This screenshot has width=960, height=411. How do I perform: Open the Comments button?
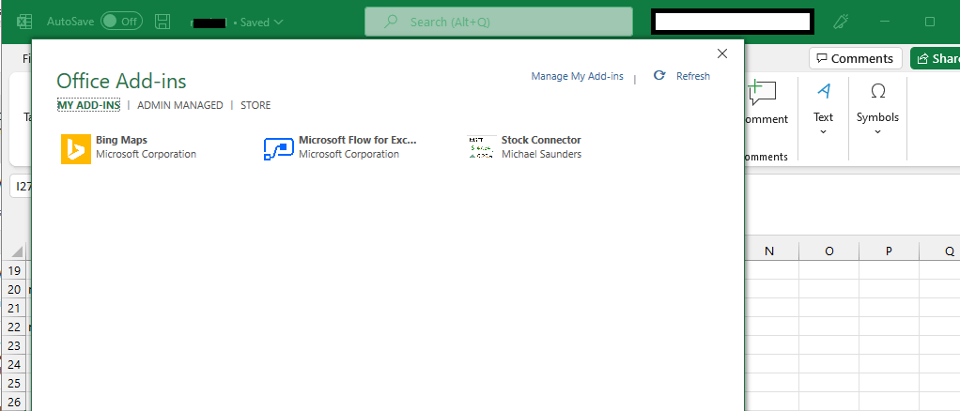pyautogui.click(x=856, y=59)
